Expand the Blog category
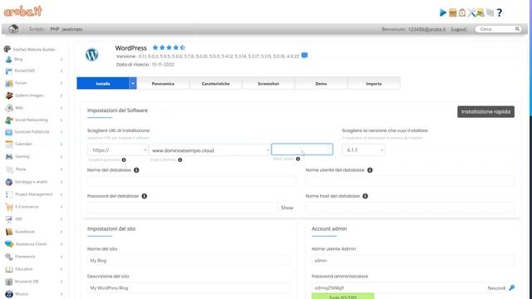This screenshot has height=299, width=532. click(62, 59)
